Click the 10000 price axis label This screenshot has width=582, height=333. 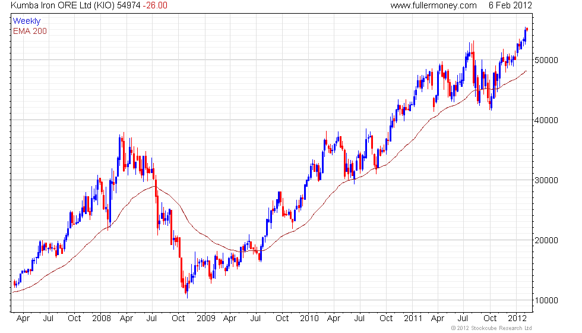pos(546,300)
